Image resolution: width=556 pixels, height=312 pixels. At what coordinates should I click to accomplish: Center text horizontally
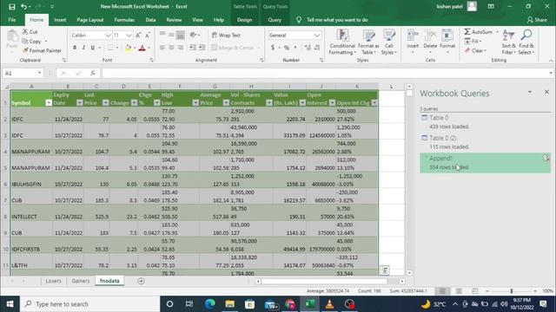point(171,48)
